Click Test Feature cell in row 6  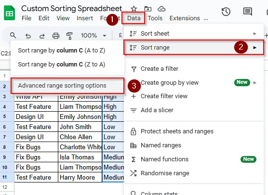(36, 127)
